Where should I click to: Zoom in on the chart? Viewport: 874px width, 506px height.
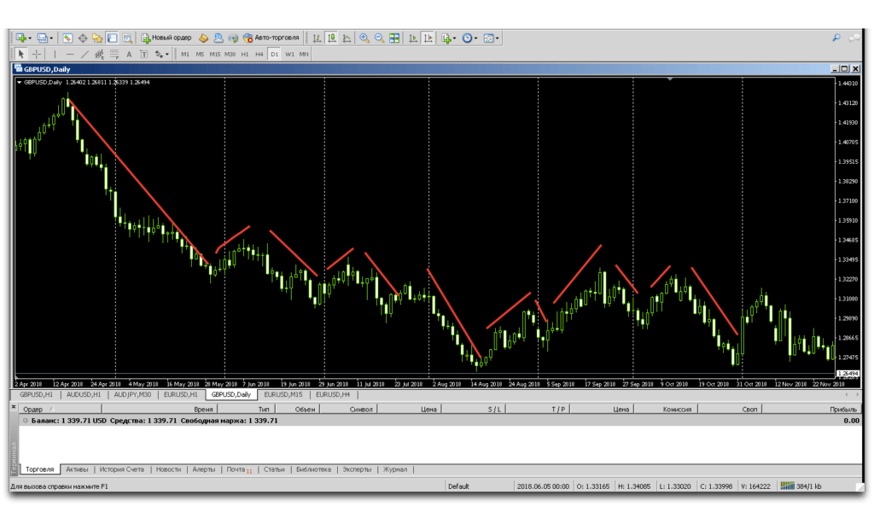[364, 38]
